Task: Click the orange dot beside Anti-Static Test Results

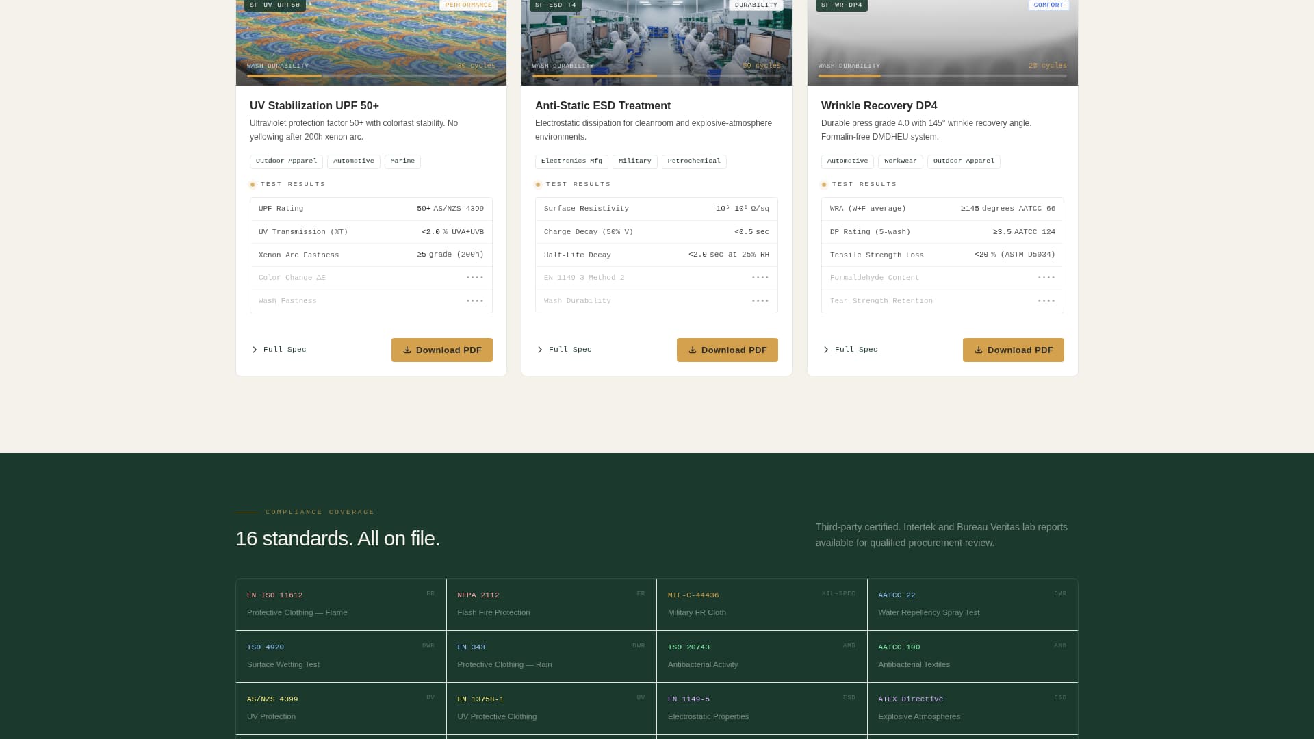Action: (x=538, y=185)
